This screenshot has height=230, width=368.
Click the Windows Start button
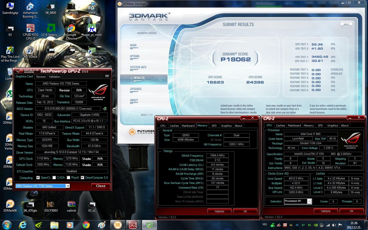tap(7, 225)
